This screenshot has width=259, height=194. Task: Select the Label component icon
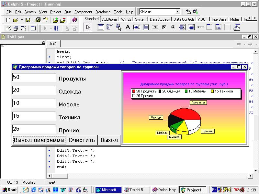pyautogui.click(x=128, y=27)
